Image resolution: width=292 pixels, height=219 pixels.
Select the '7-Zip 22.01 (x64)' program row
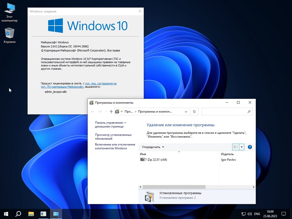point(197,160)
